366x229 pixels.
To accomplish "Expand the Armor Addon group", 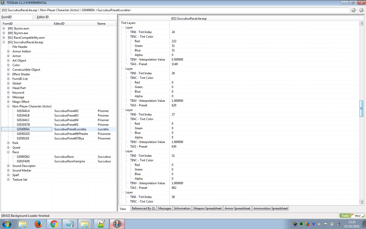I will (8, 51).
